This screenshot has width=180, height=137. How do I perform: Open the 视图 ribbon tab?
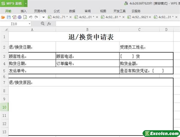coord(103,11)
